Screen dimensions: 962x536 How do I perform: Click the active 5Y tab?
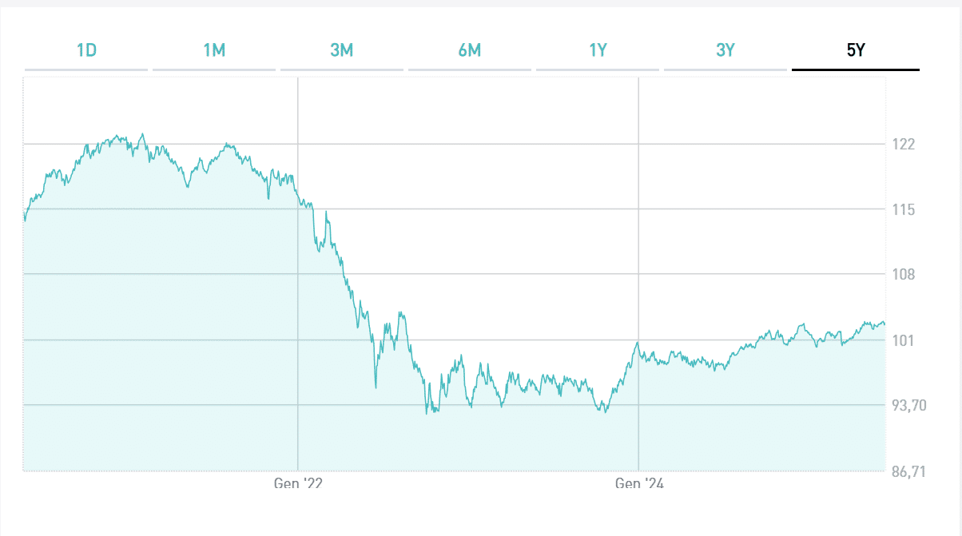click(856, 51)
